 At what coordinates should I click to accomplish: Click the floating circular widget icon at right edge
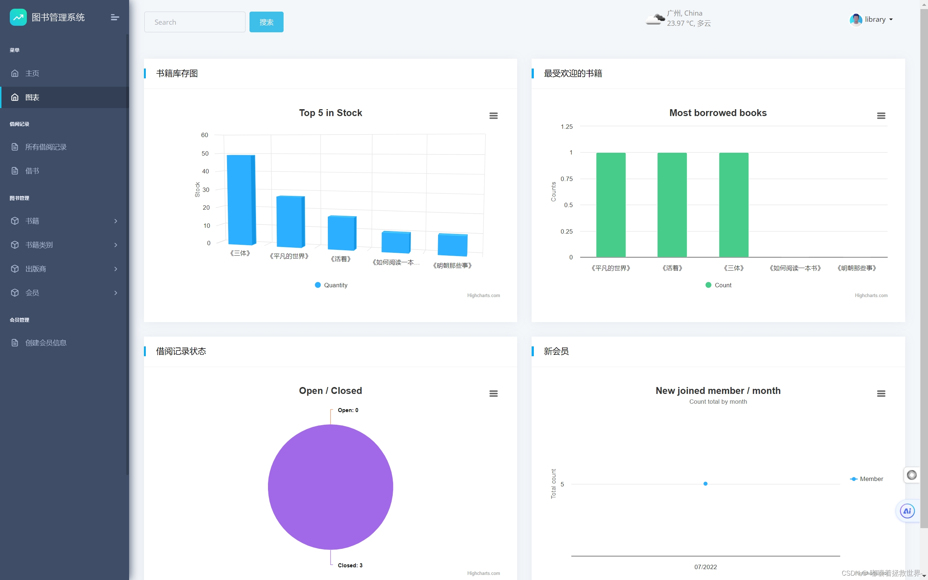pos(912,475)
